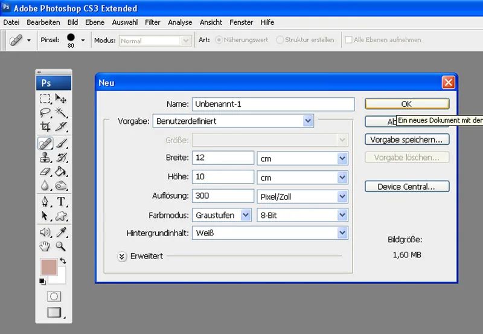
Task: Open the foreground color picker swatch
Action: [x=49, y=267]
